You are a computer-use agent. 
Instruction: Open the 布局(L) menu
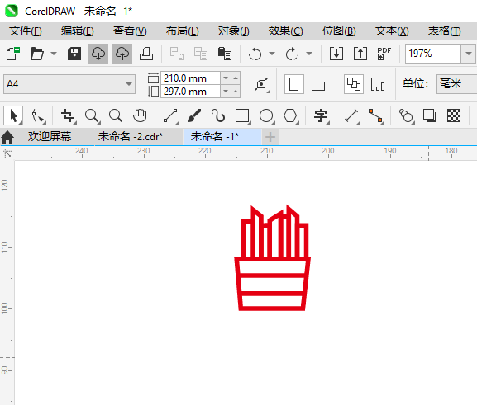[x=182, y=31]
